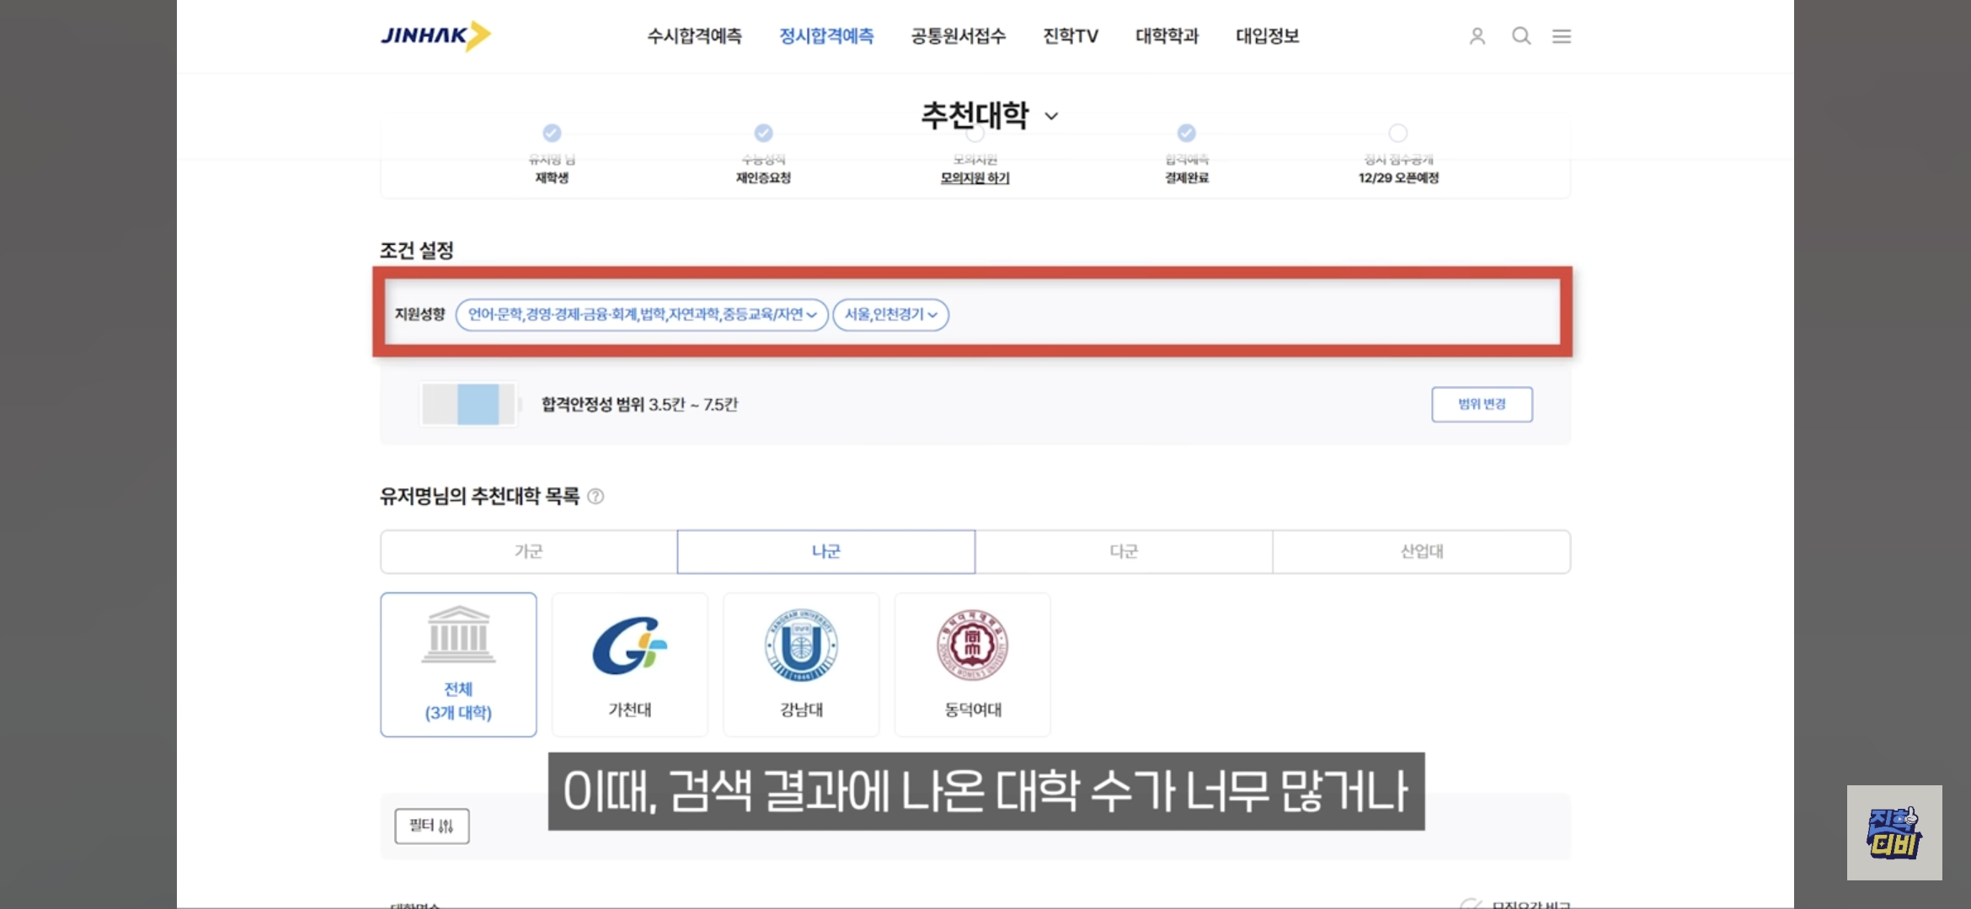Select the 동덕여대 university logo
1971x909 pixels.
coord(972,646)
